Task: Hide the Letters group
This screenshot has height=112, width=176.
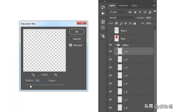Action: (110, 45)
